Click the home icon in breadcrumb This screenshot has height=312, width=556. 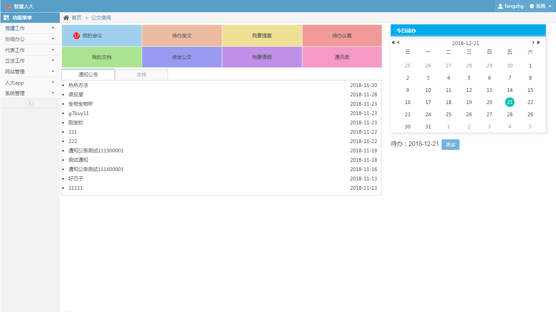pos(66,17)
